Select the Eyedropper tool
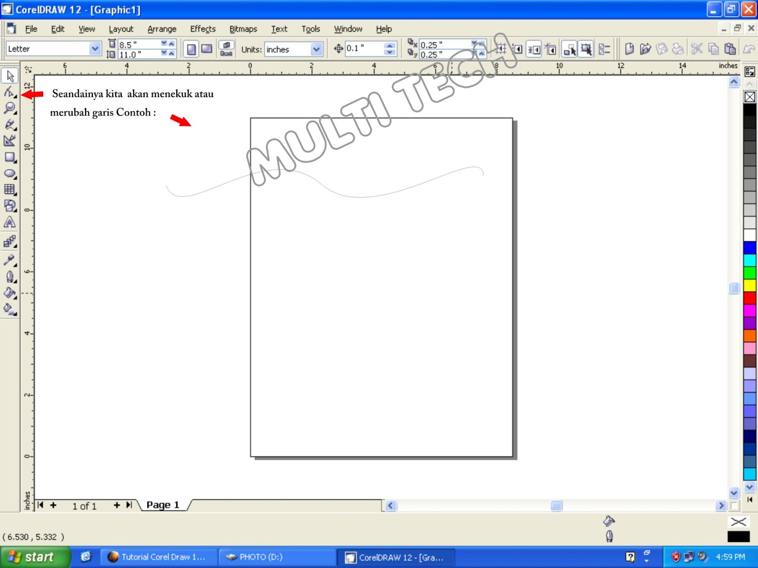 pos(9,259)
